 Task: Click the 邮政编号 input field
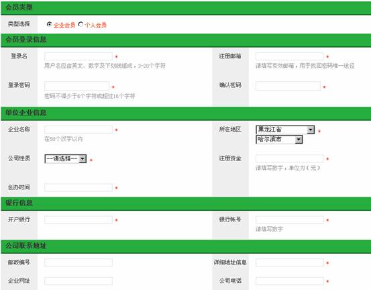78,262
